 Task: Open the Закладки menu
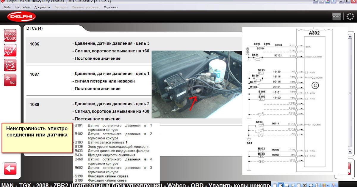tap(61, 7)
